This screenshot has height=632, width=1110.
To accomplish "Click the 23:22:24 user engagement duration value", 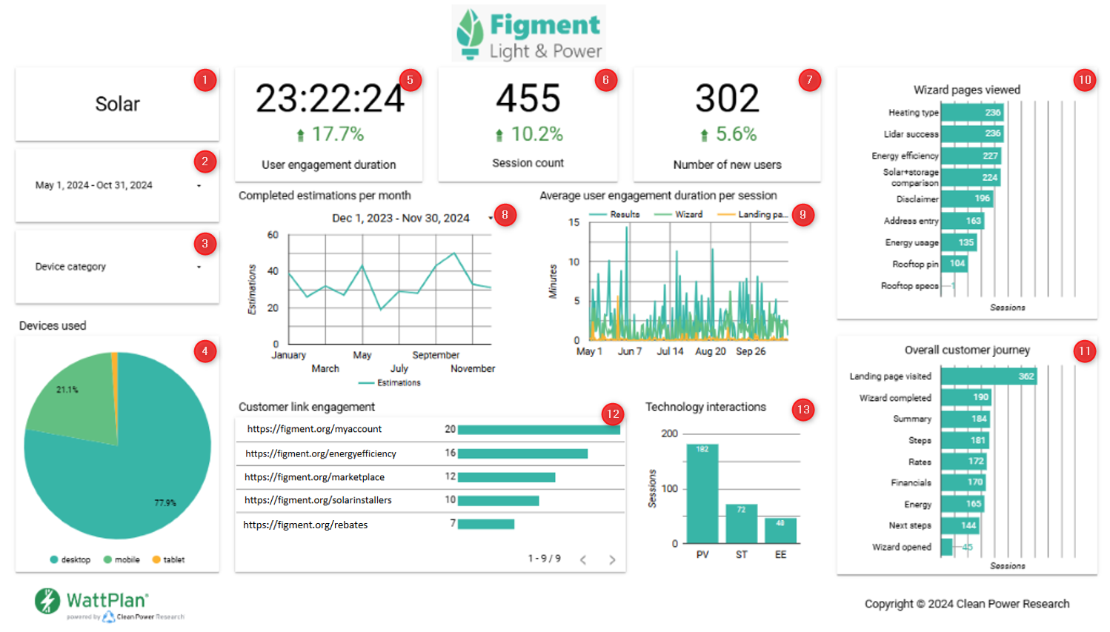I will (330, 99).
